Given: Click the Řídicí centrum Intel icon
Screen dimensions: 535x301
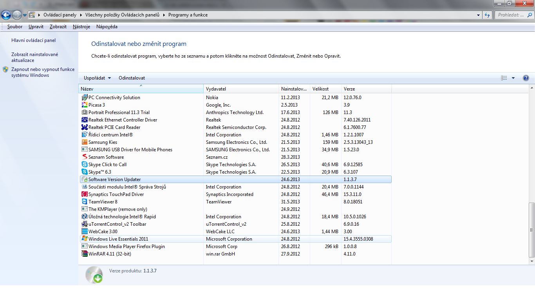Looking at the screenshot, I should coord(84,135).
